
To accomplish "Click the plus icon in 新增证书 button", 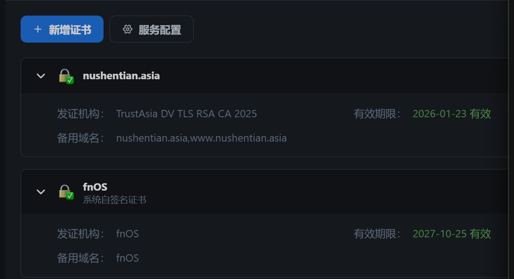I will (38, 29).
